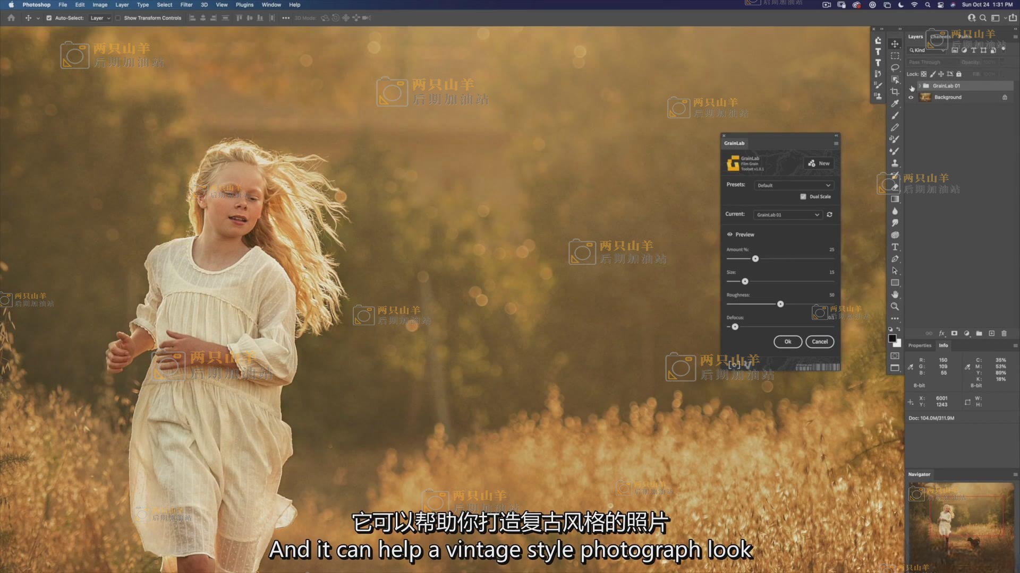Click the Delete layer trash icon

pos(1004,333)
